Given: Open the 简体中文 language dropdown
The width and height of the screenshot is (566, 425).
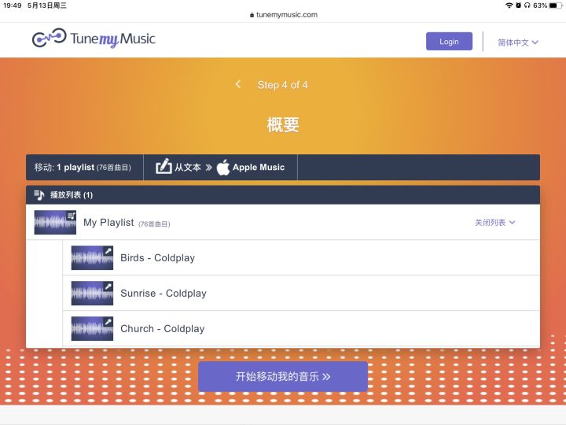Looking at the screenshot, I should [518, 42].
